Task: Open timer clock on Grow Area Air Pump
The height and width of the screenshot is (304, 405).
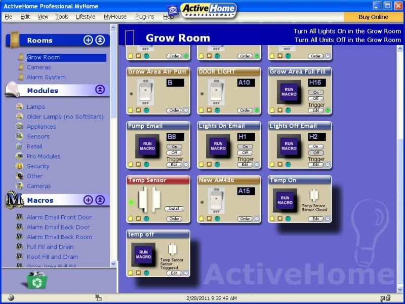Action: [186, 110]
